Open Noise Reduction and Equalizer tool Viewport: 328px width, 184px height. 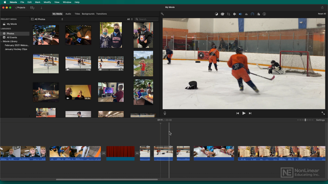click(246, 14)
